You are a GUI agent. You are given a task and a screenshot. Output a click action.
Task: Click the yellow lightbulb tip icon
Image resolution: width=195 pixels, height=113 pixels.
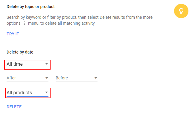pos(181,11)
